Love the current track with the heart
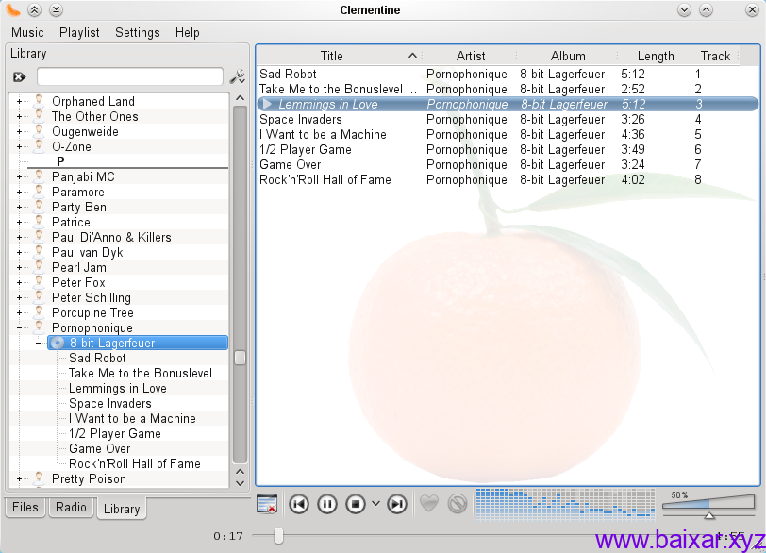Screen dimensions: 766x553 click(x=430, y=504)
